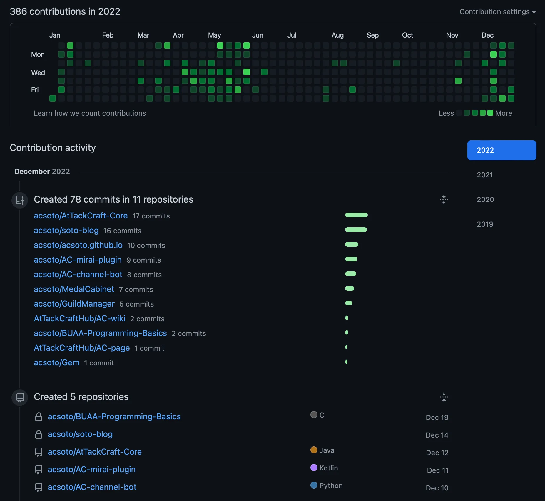
Task: Open Learn how we count contributions link
Action: 90,113
